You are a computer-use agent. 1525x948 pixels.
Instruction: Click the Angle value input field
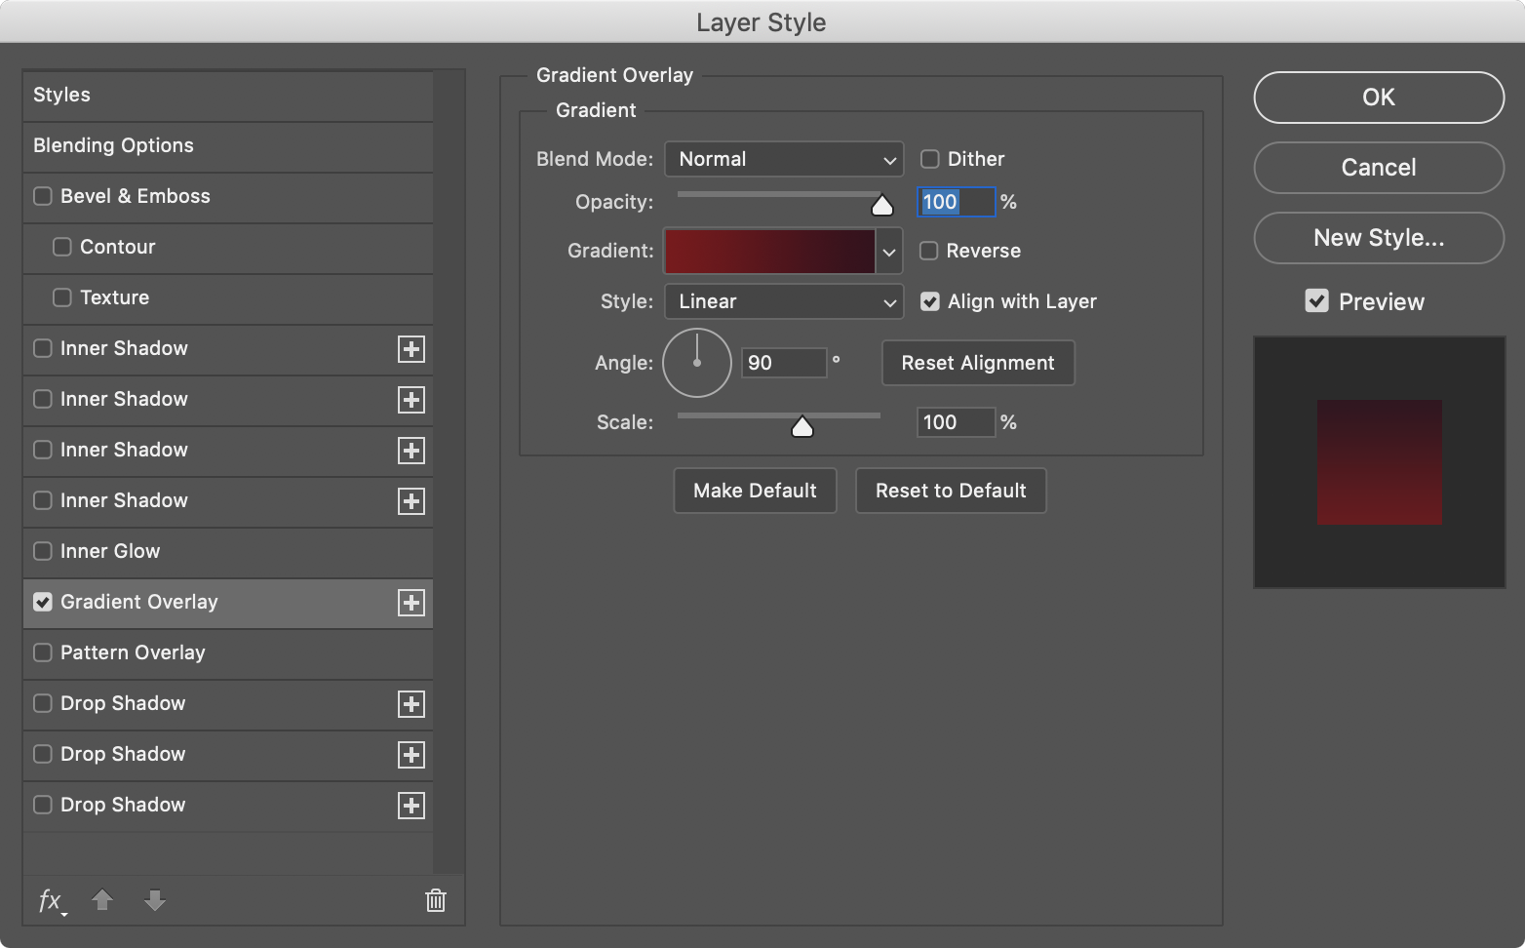coord(783,363)
